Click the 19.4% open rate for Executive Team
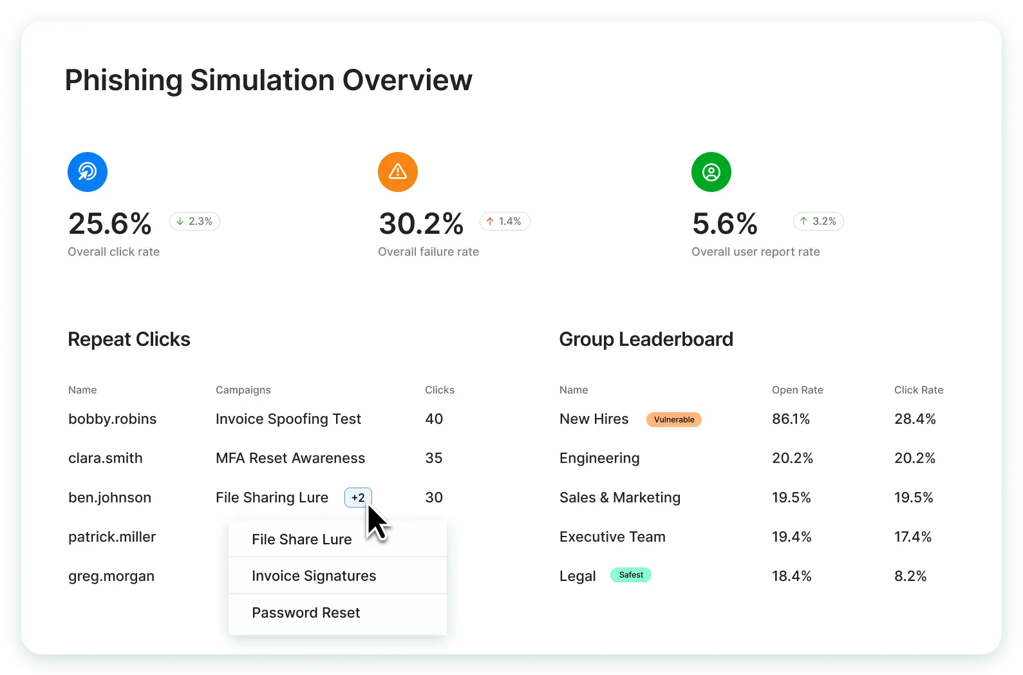Image resolution: width=1023 pixels, height=675 pixels. point(792,537)
